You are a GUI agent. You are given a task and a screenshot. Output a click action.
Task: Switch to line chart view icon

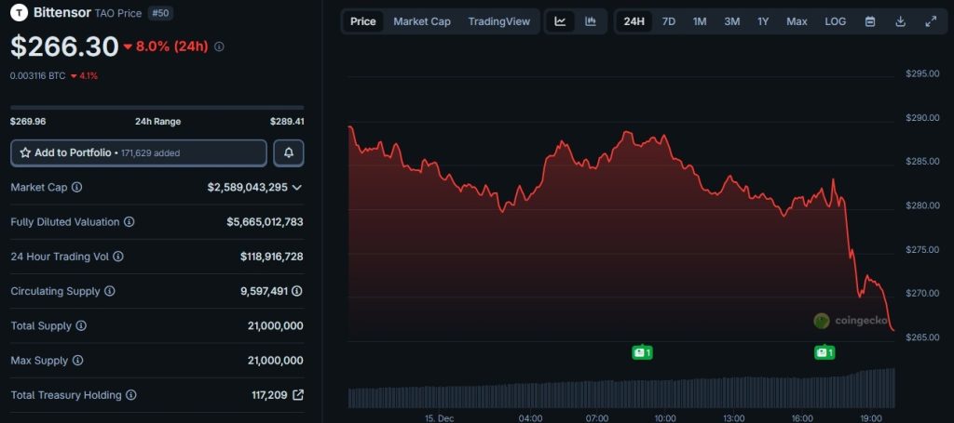[560, 21]
